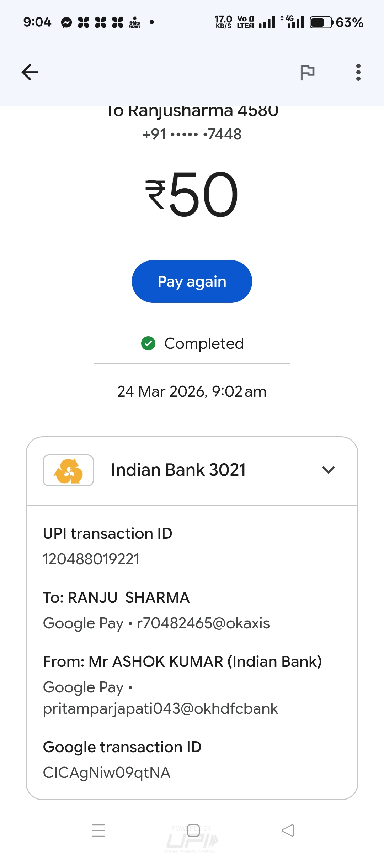Tap the Android recent apps icon
The image size is (384, 854).
[98, 830]
